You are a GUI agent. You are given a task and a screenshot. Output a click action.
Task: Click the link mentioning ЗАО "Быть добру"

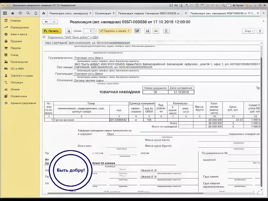point(73,37)
